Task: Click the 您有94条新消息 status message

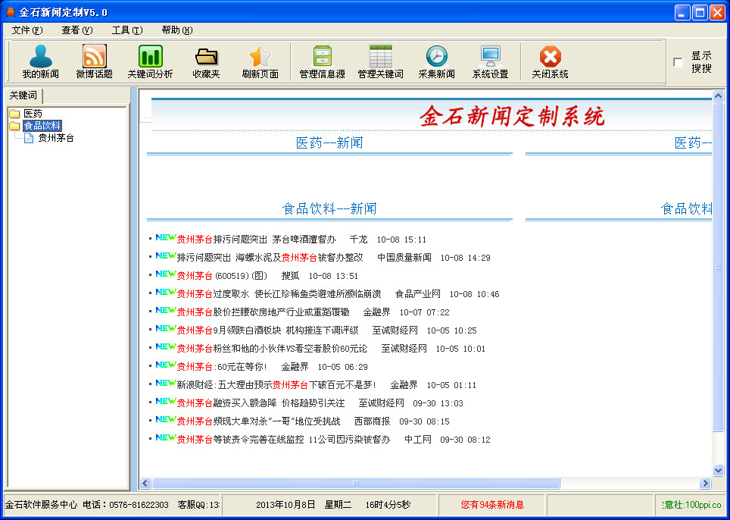Action: [492, 505]
